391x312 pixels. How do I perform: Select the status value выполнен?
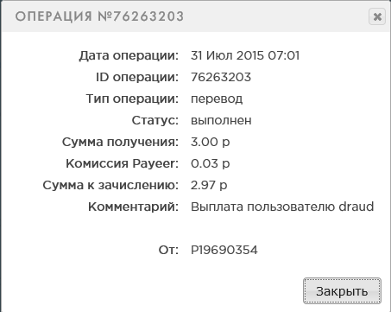221,120
